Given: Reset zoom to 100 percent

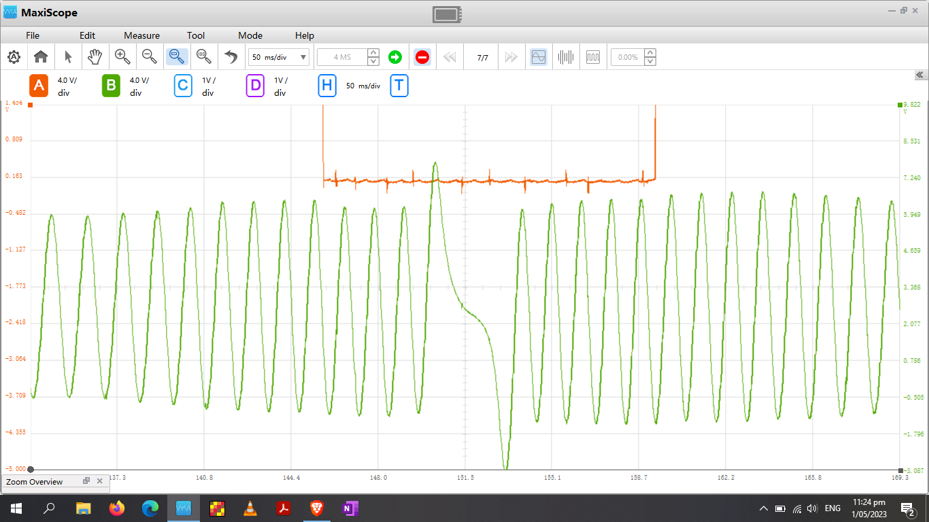Looking at the screenshot, I should click(203, 57).
